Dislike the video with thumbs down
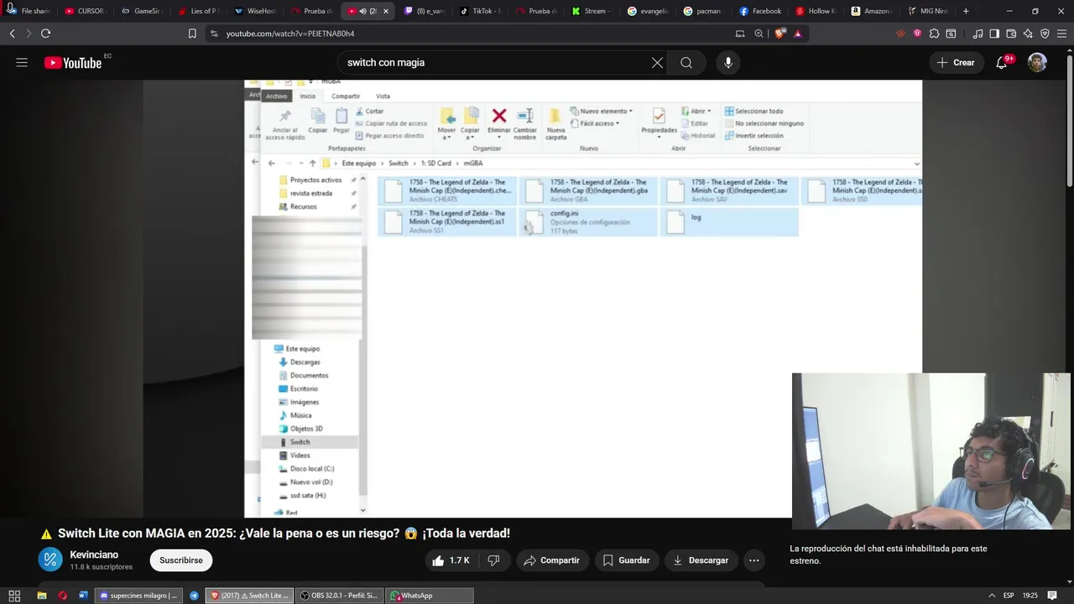1074x604 pixels. point(494,560)
